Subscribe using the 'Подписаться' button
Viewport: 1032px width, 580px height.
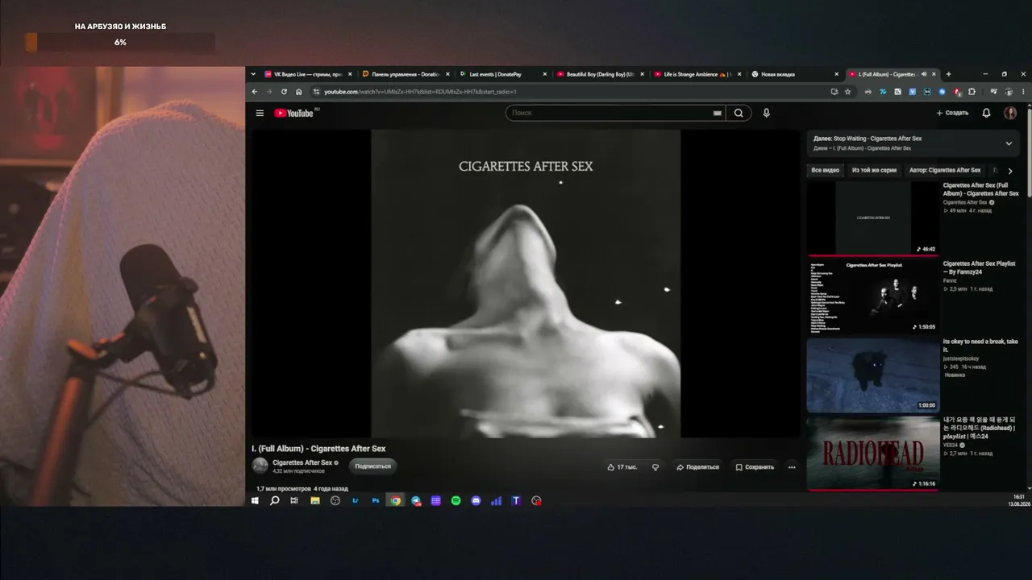(x=373, y=466)
